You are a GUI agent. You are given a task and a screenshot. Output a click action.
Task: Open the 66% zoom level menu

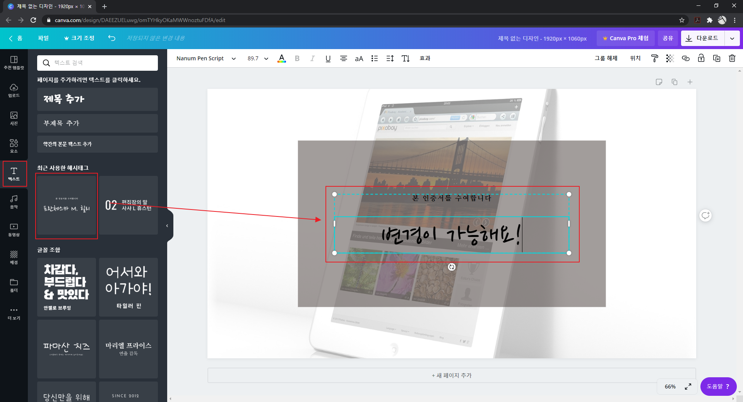(670, 387)
